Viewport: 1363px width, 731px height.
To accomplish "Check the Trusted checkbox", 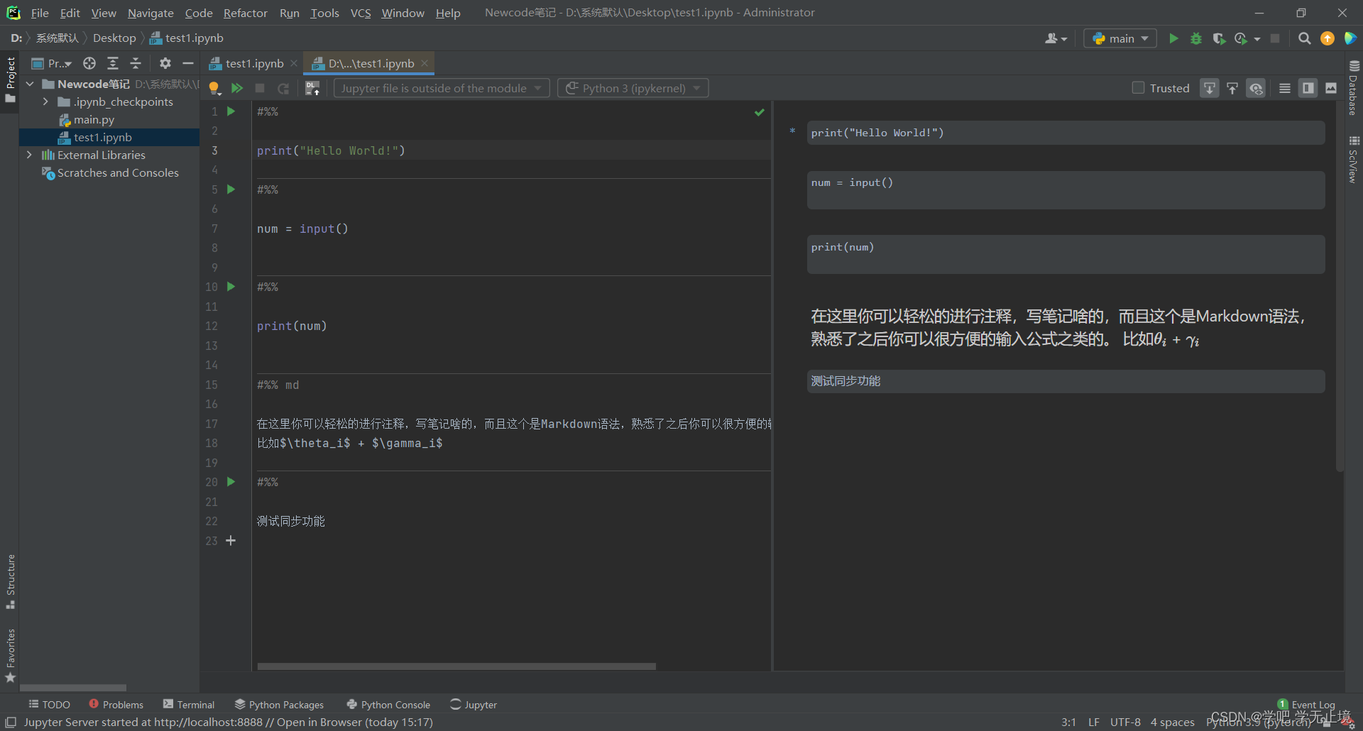I will click(x=1138, y=88).
